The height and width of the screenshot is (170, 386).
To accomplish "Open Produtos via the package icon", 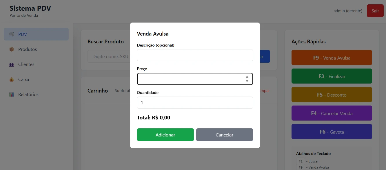I will coord(11,49).
